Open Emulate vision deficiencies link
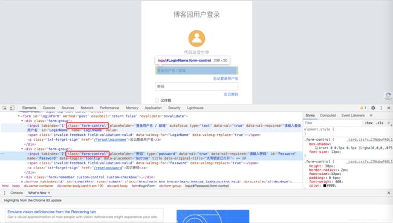 [51, 212]
